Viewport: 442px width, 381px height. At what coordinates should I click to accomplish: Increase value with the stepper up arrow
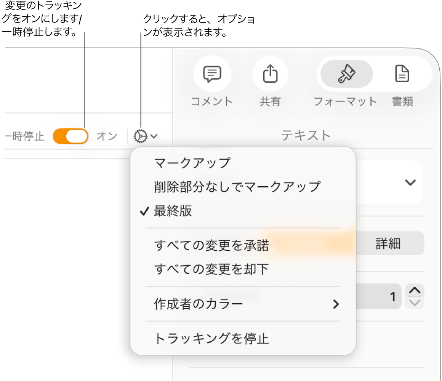[415, 291]
